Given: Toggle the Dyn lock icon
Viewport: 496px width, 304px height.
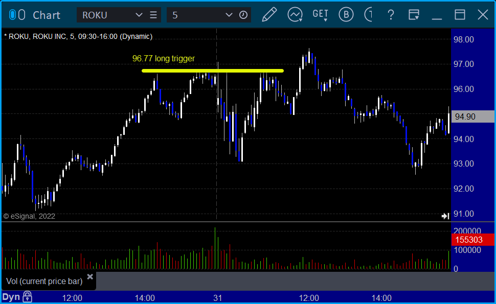Looking at the screenshot, I should tap(28, 297).
